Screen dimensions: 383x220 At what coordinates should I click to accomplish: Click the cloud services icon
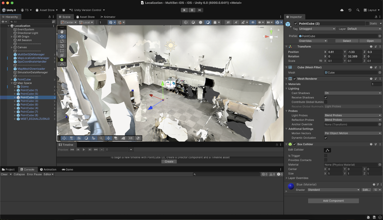pyautogui.click(x=342, y=10)
